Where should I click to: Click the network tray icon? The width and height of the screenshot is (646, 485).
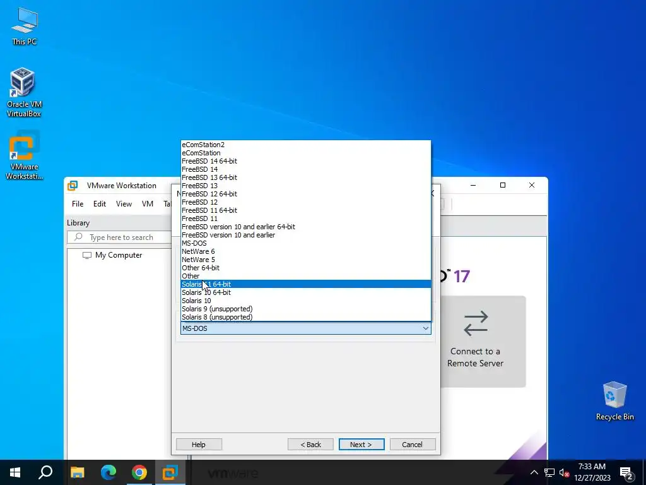[549, 472]
